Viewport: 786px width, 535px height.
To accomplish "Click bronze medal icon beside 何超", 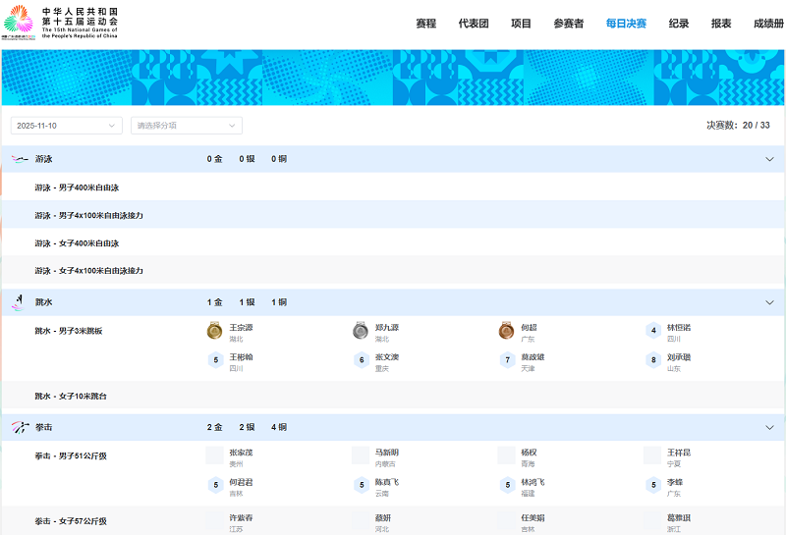I will click(x=506, y=332).
